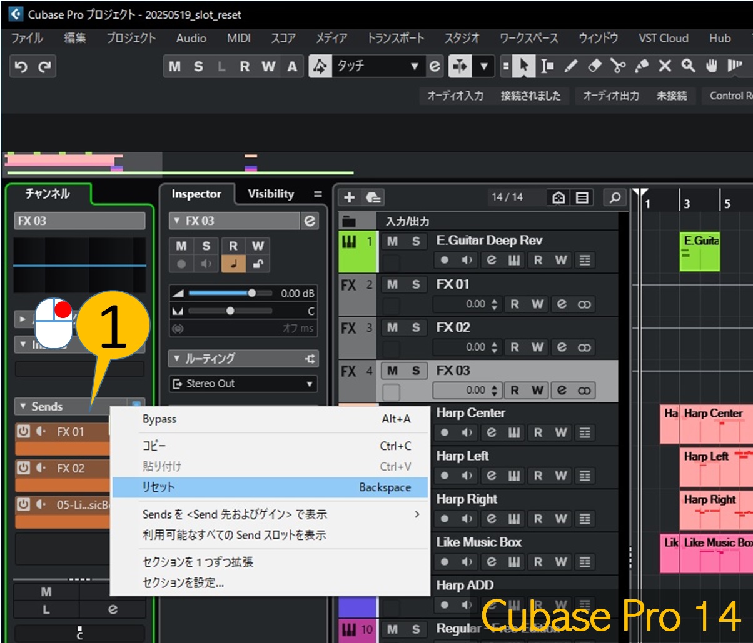Click the e channel settings on FX 01 track
The image size is (753, 643).
(562, 304)
